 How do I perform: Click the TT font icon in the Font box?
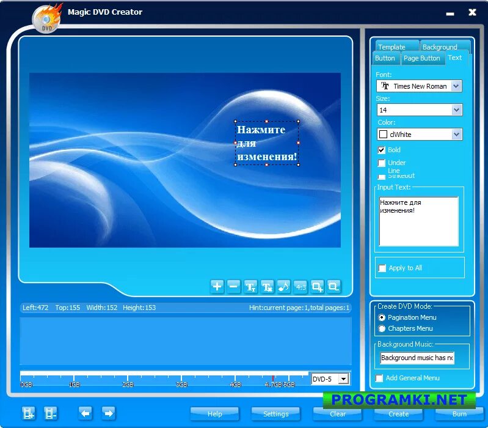[x=385, y=86]
